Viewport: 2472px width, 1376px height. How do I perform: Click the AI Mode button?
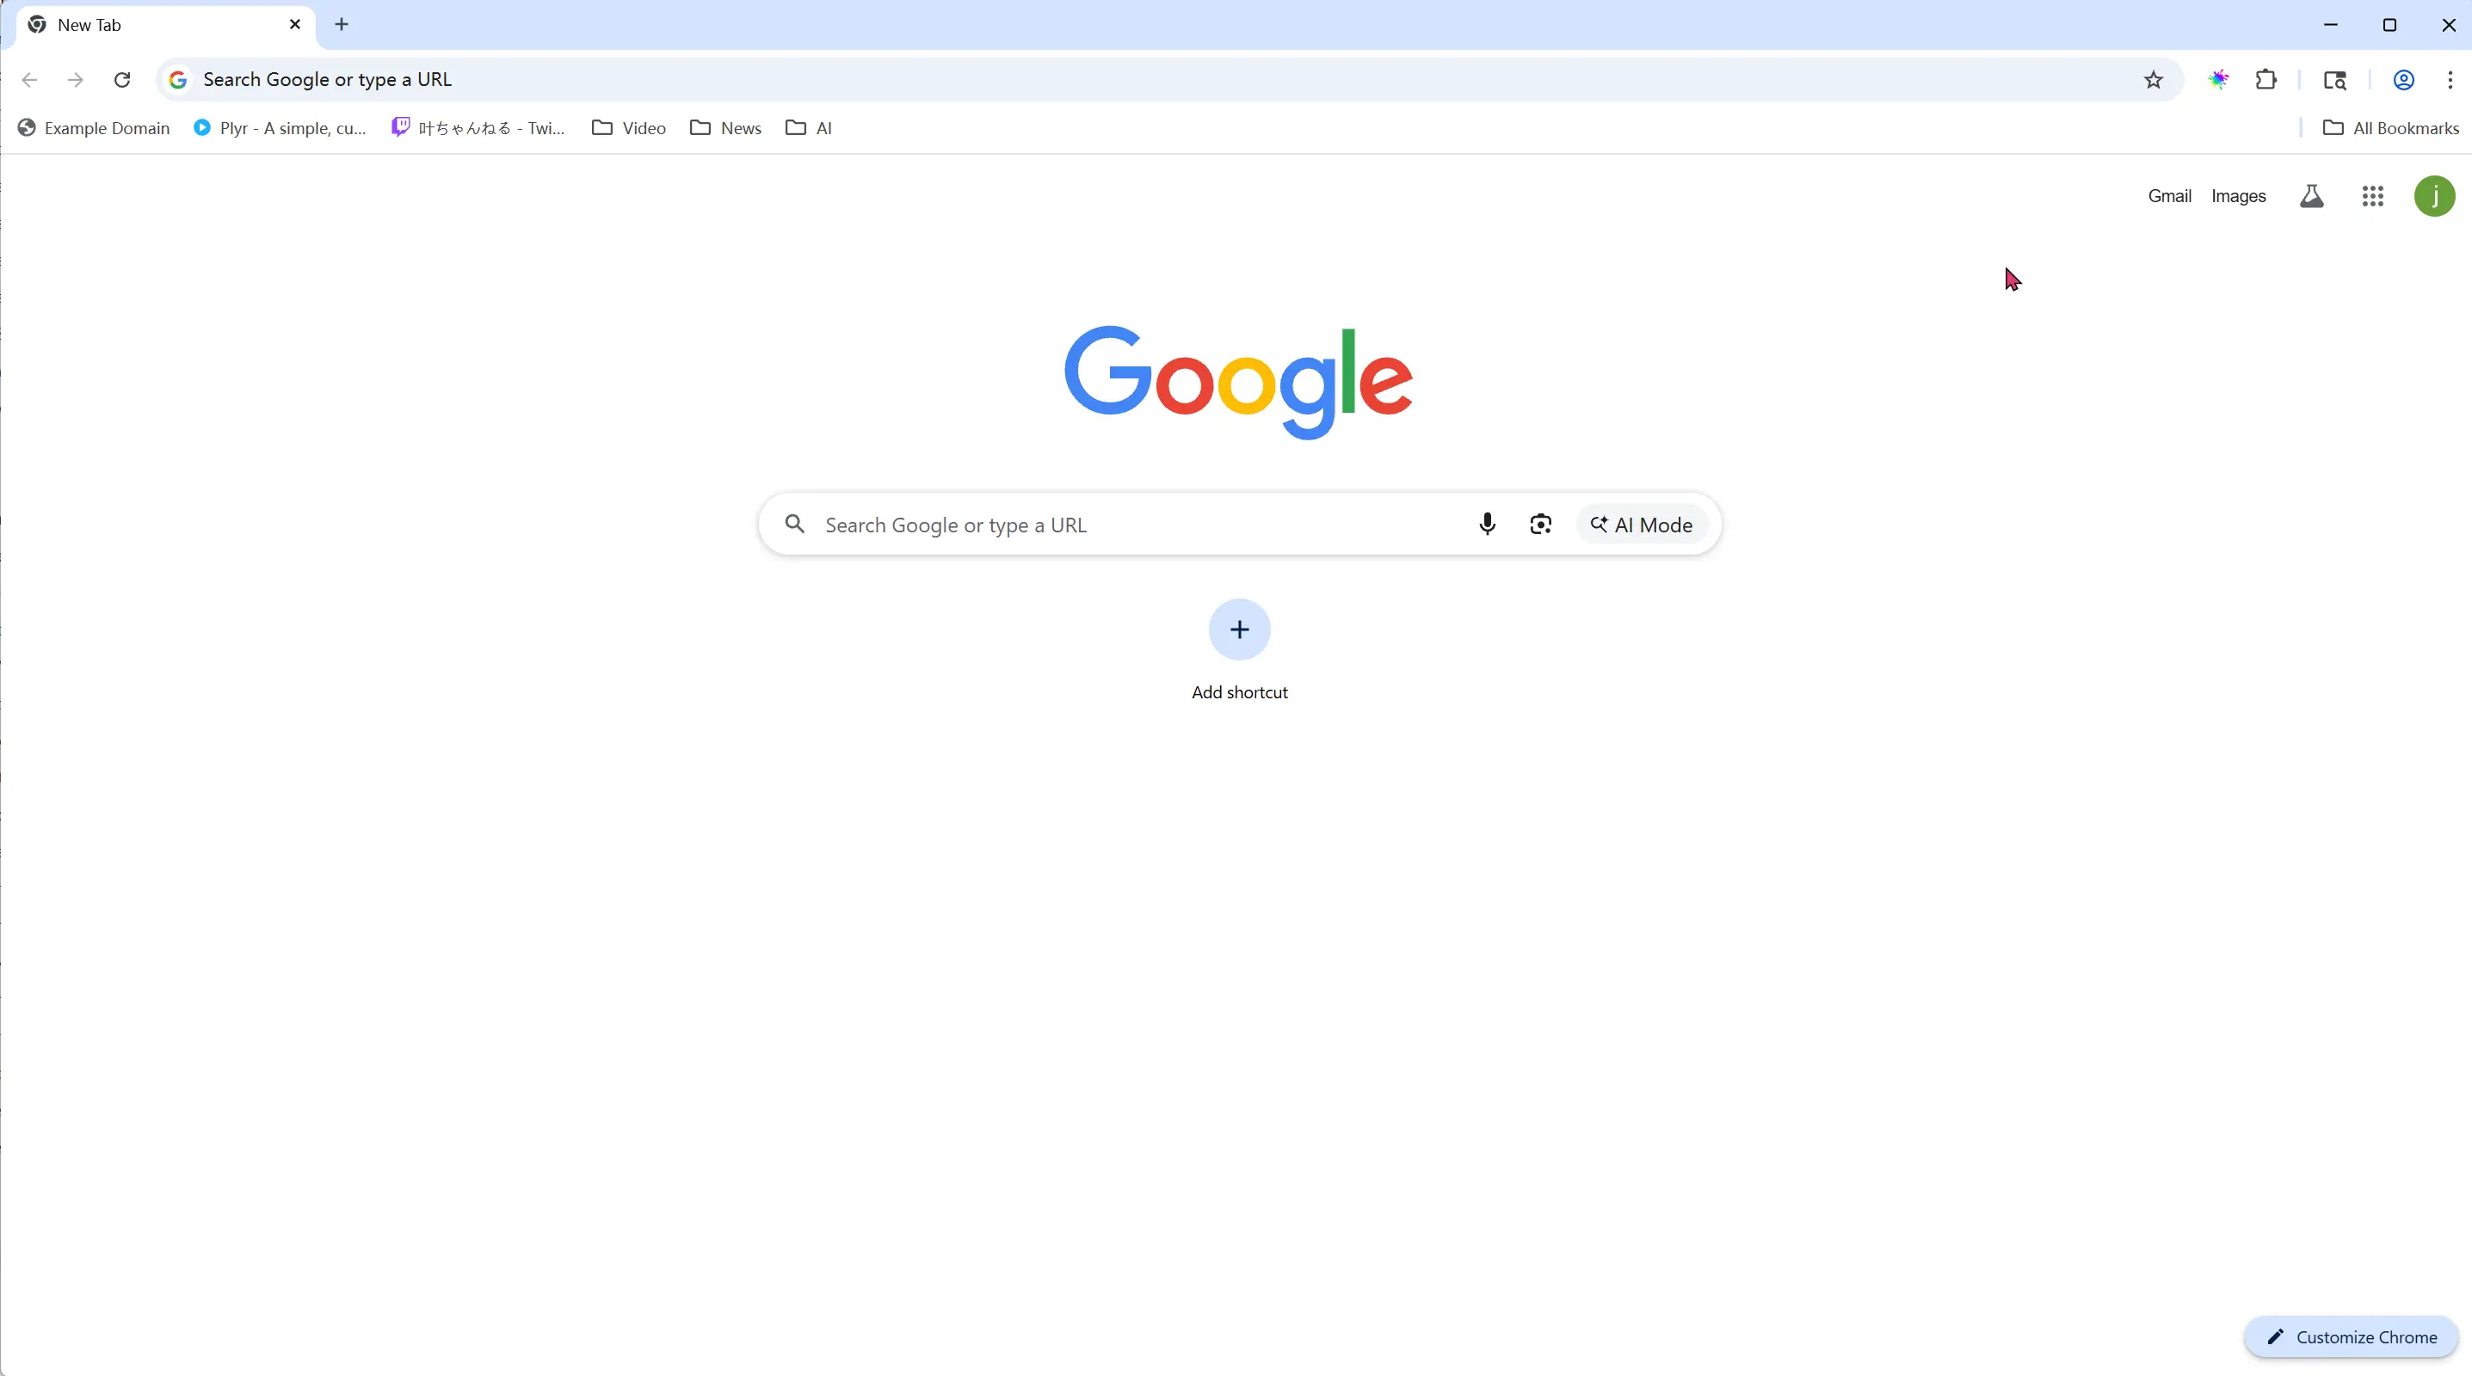click(x=1642, y=525)
